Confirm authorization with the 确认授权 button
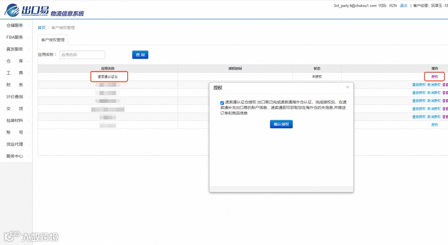The width and height of the screenshot is (448, 245). [x=281, y=124]
